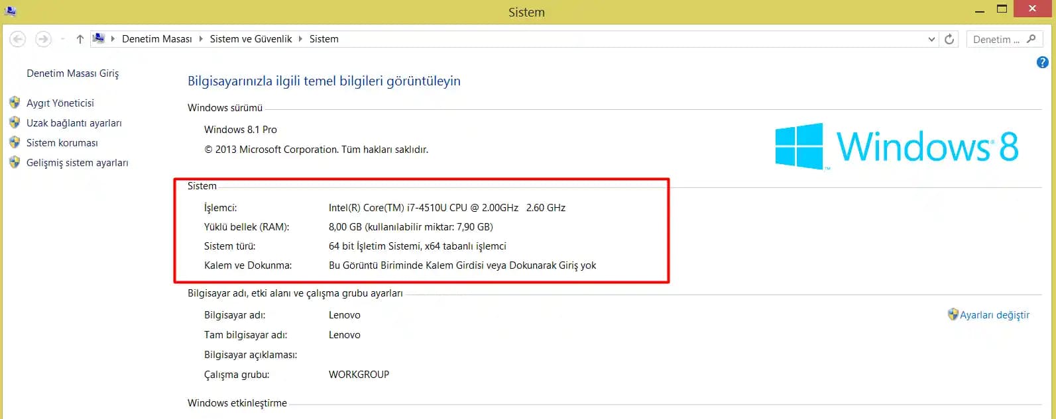
Task: Click Lenovo next to Tam bilgisayar adı
Action: 345,335
